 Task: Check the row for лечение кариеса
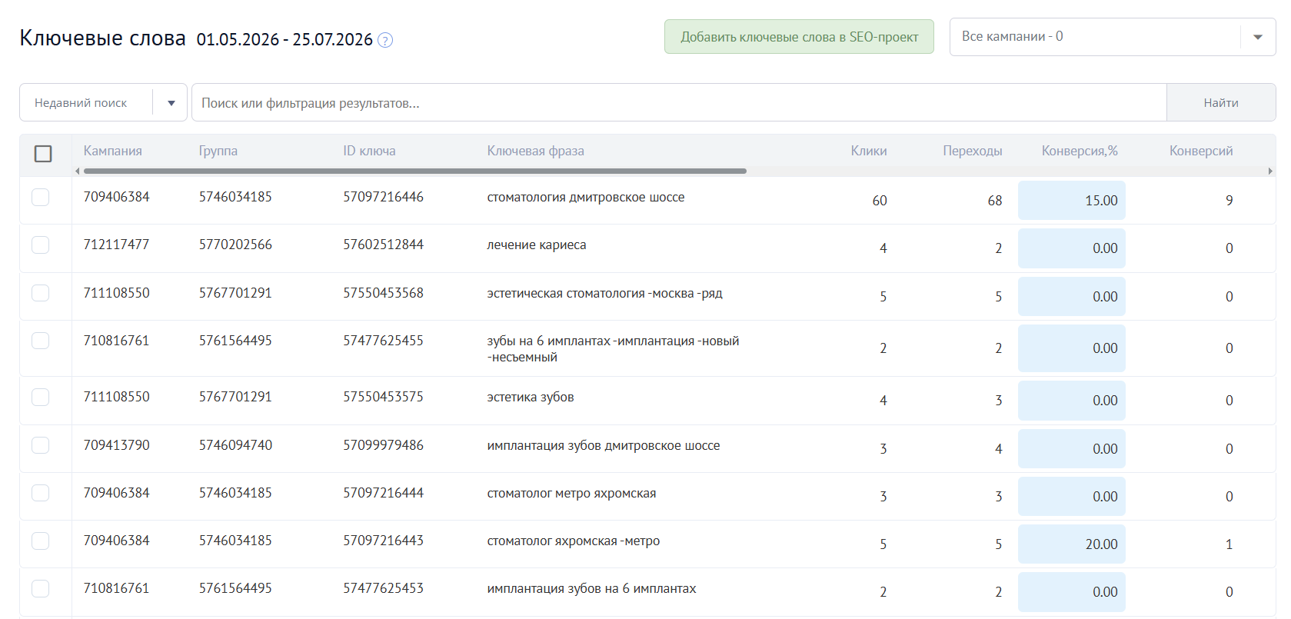[41, 245]
